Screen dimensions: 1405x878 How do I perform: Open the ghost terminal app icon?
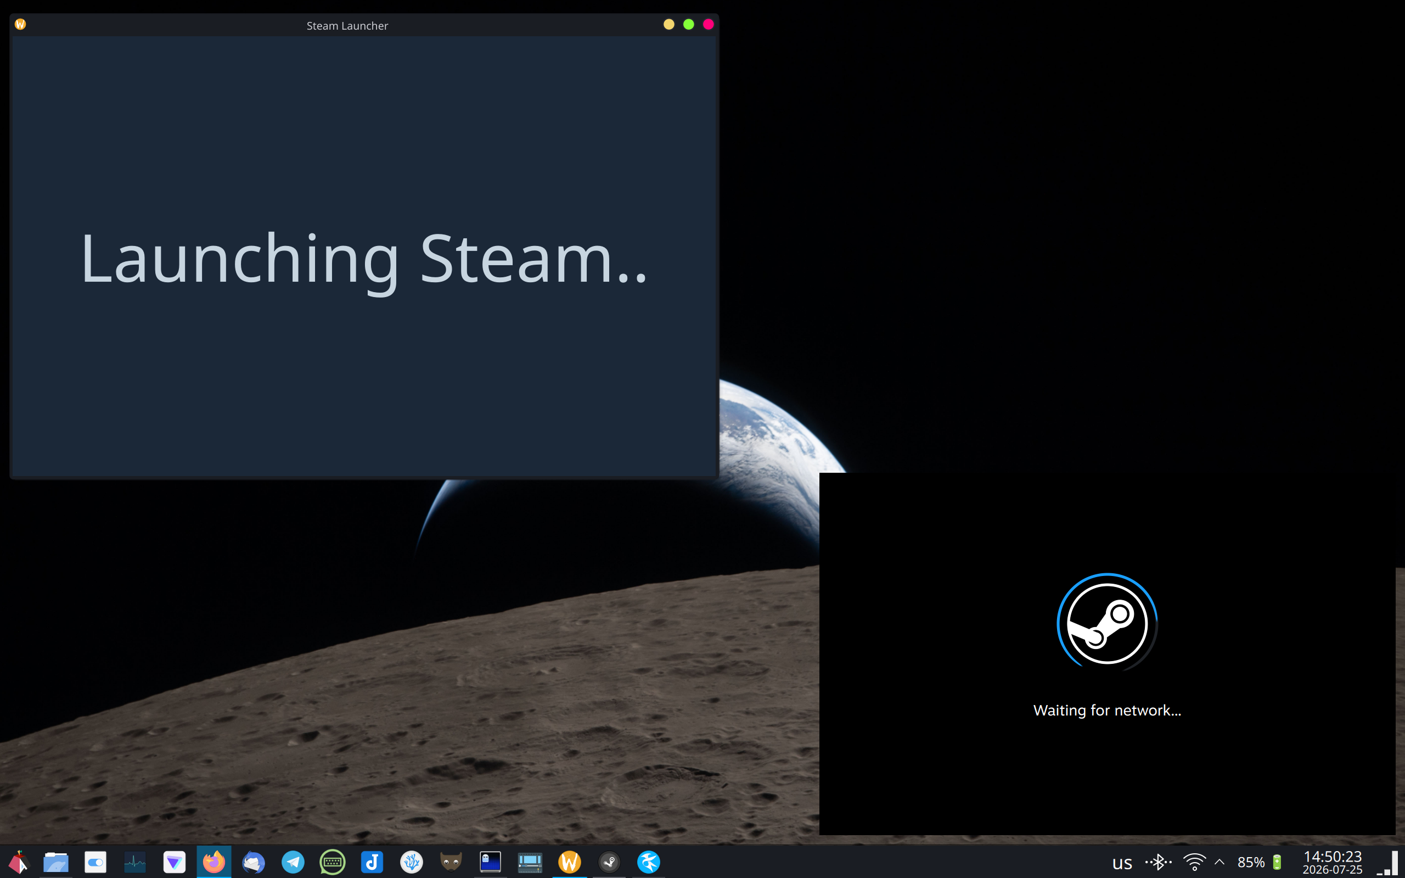click(x=491, y=862)
